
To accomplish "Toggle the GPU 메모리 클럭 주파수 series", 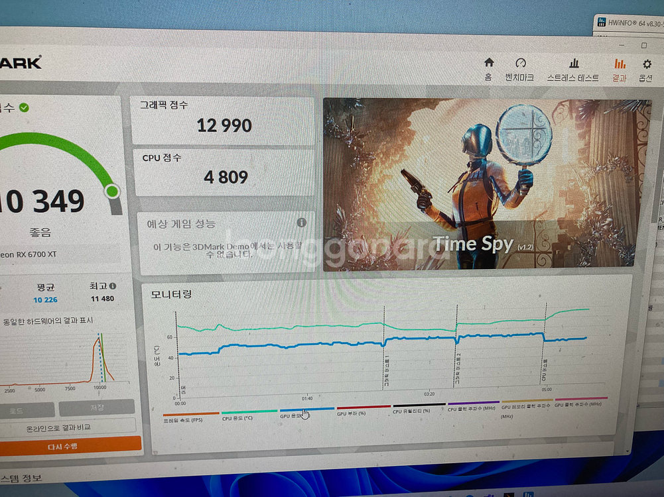I will tap(527, 408).
